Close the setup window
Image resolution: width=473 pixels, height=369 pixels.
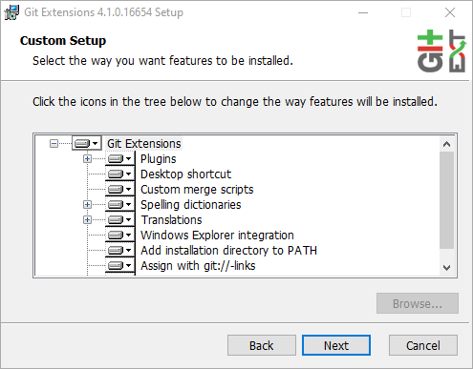[x=450, y=12]
